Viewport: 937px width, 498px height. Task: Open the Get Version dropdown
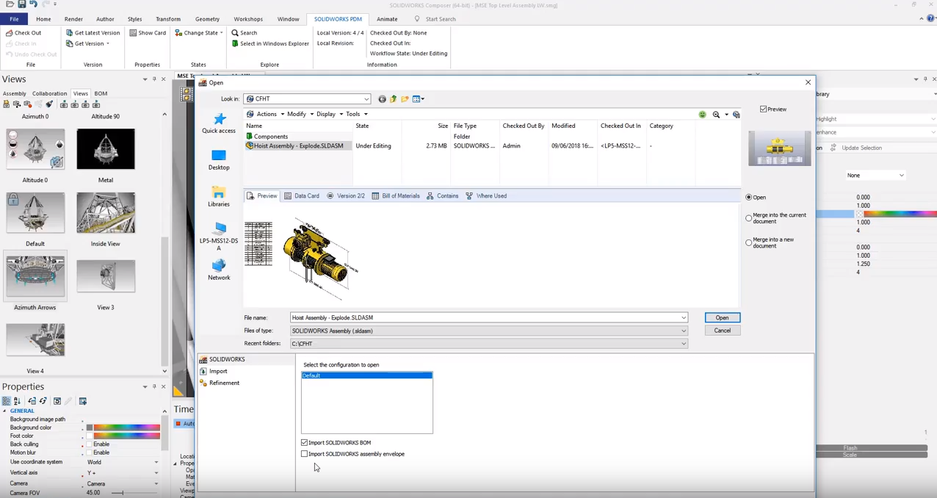pyautogui.click(x=87, y=43)
